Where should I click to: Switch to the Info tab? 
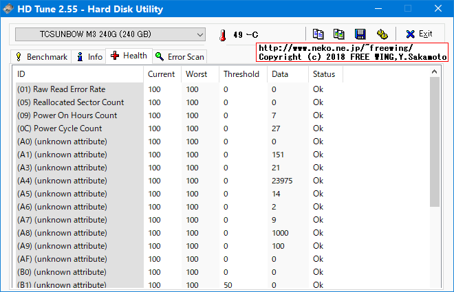point(89,56)
